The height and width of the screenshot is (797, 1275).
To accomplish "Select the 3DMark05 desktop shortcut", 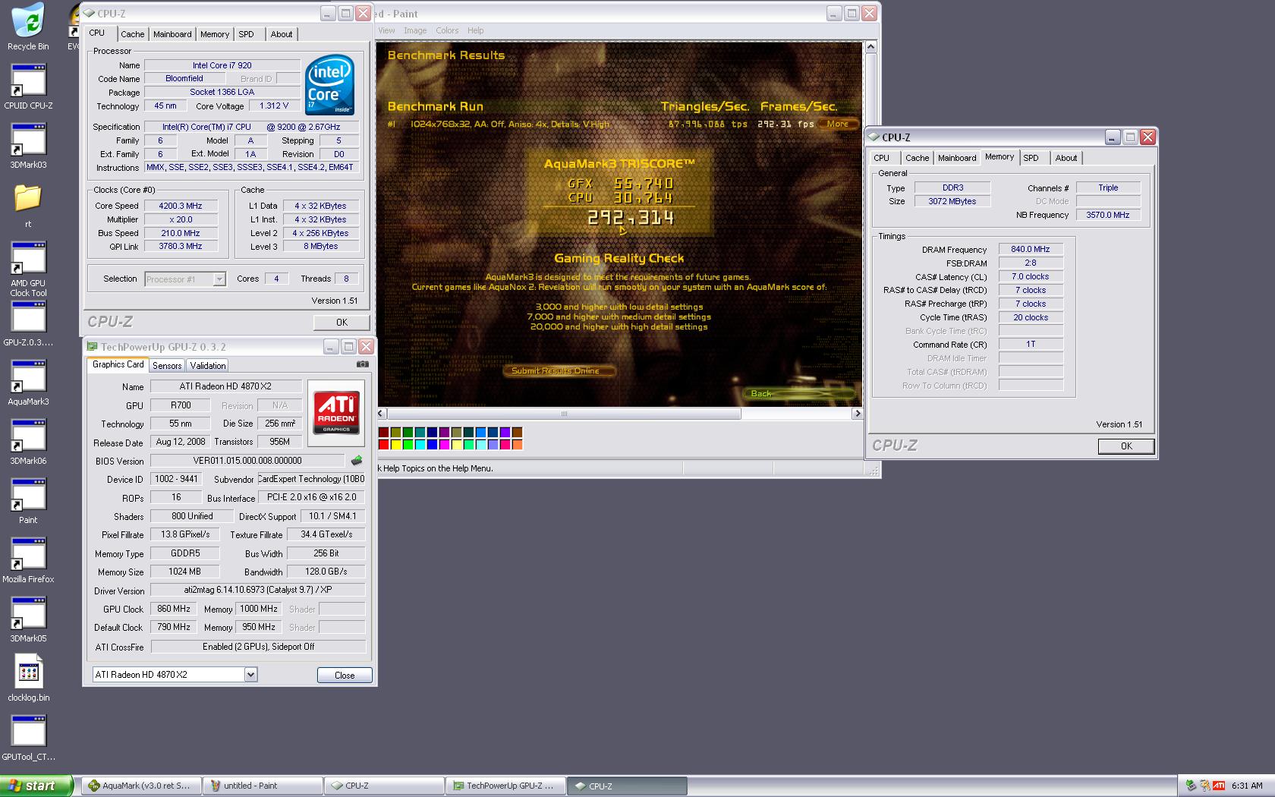I will point(28,619).
